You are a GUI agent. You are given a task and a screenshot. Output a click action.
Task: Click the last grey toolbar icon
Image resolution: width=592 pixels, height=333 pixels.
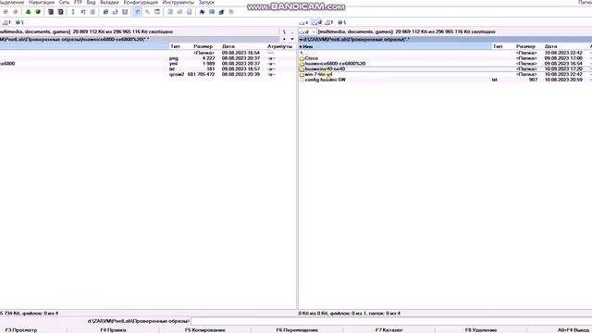[231, 12]
